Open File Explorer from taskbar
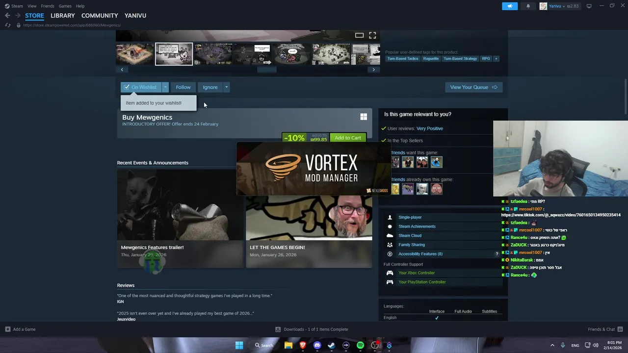 point(288,345)
